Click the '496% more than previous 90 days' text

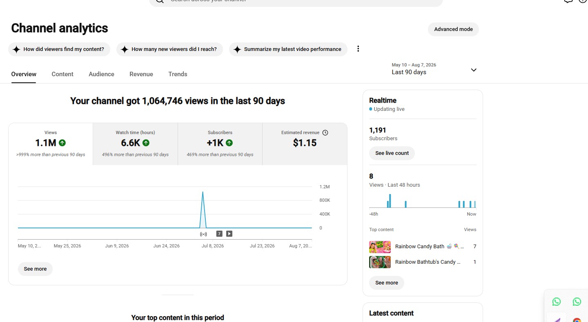[135, 155]
